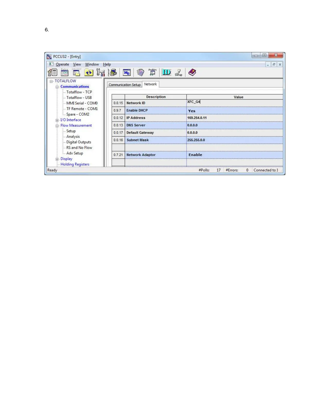Open the purple help book icon

[192, 72]
